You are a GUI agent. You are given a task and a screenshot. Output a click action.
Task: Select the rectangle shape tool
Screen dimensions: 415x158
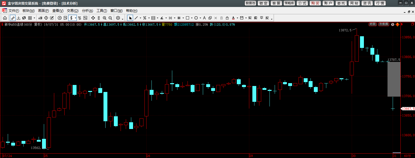[x=188, y=18]
